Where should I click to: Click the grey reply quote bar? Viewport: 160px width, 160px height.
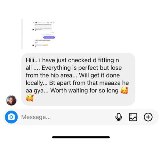pos(22,34)
